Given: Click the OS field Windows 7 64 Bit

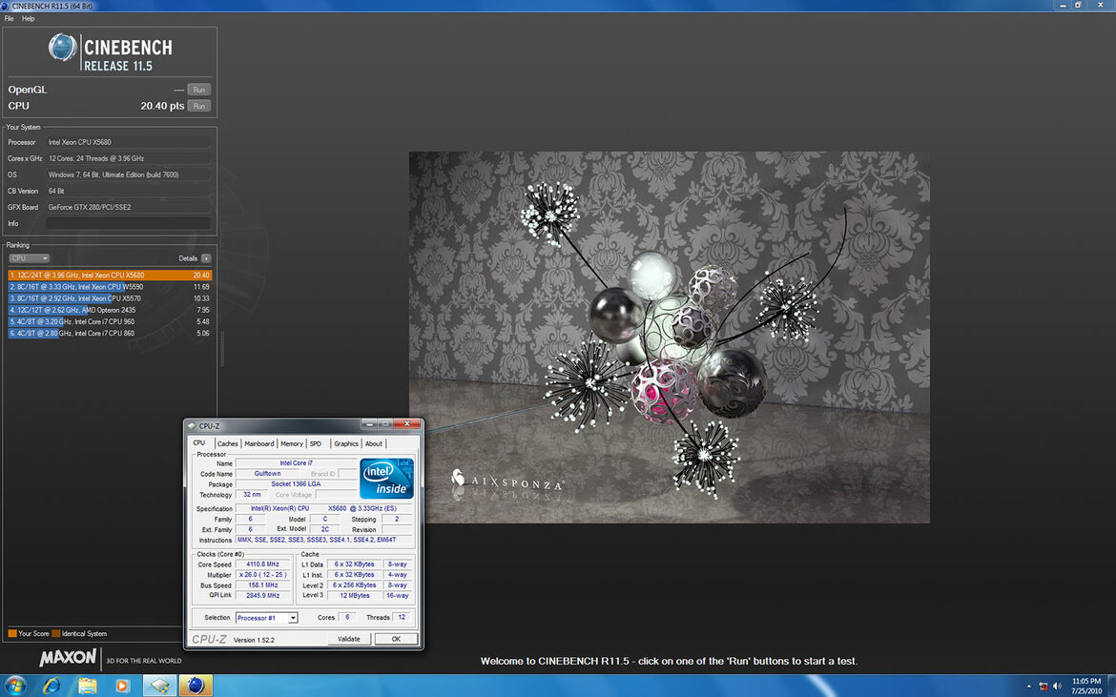Looking at the screenshot, I should tap(128, 174).
